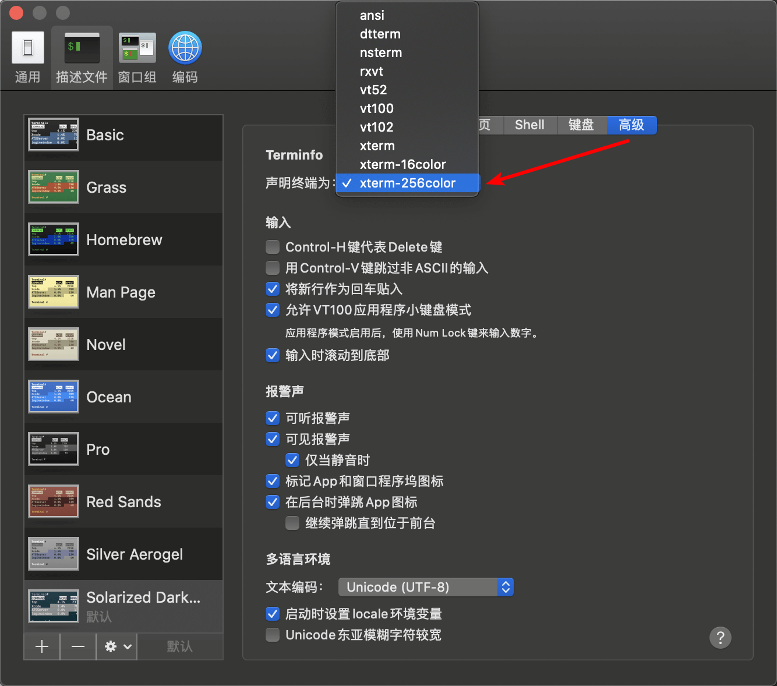777x686 pixels.
Task: Toggle 可听报警声 audible bell checkbox
Action: 273,418
